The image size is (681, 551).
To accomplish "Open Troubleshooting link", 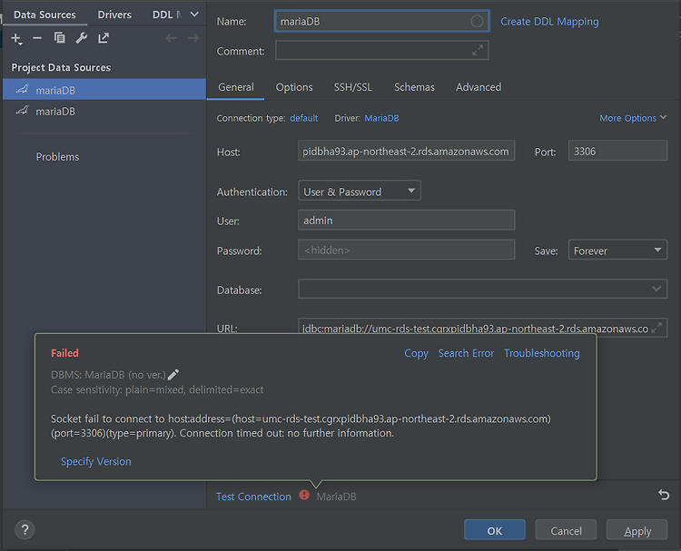I will [541, 353].
